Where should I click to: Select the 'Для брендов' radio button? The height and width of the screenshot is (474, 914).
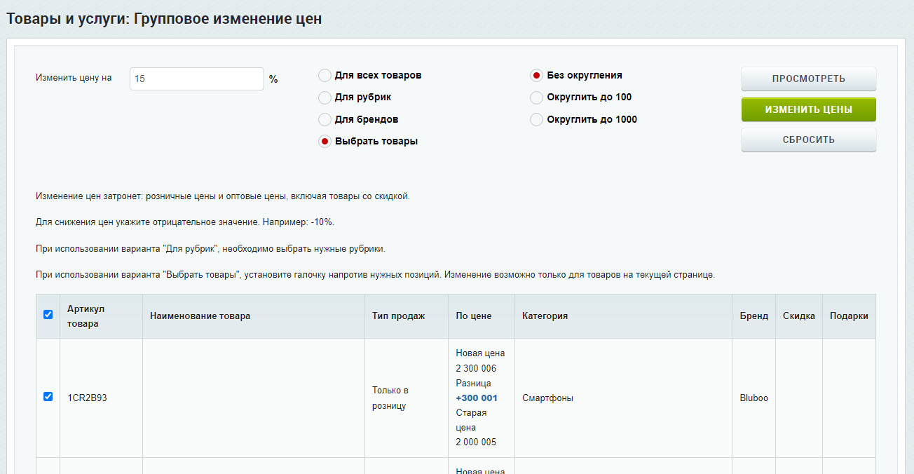pyautogui.click(x=325, y=120)
